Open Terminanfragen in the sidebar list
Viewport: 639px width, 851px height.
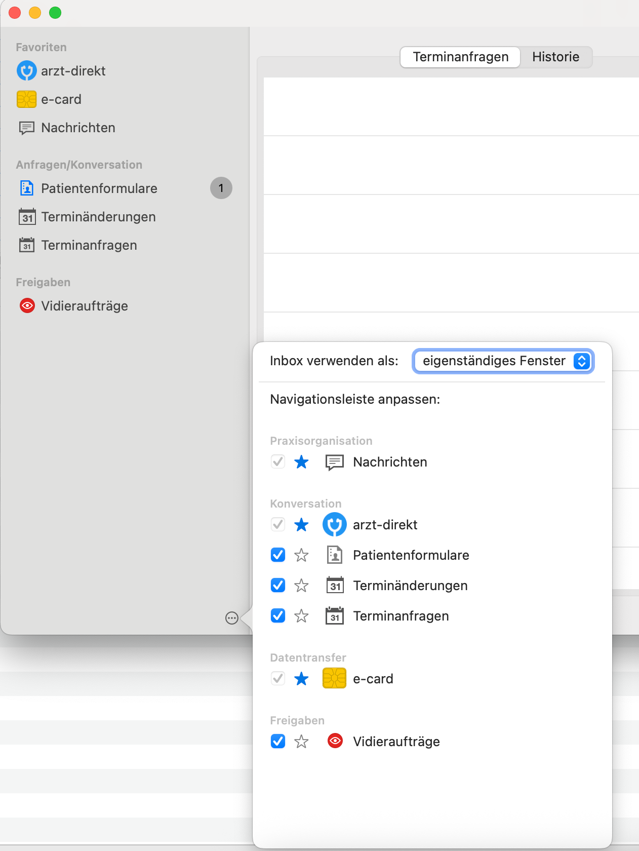pos(89,245)
